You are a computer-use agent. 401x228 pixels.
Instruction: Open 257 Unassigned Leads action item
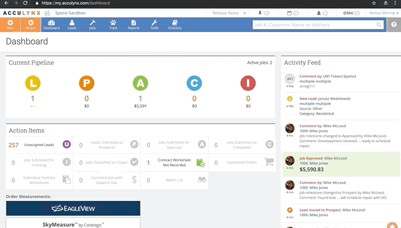point(39,145)
